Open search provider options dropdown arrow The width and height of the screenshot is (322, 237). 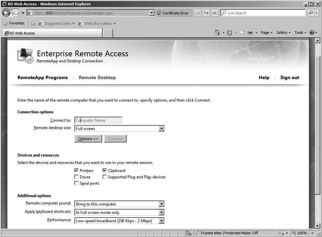(x=316, y=13)
